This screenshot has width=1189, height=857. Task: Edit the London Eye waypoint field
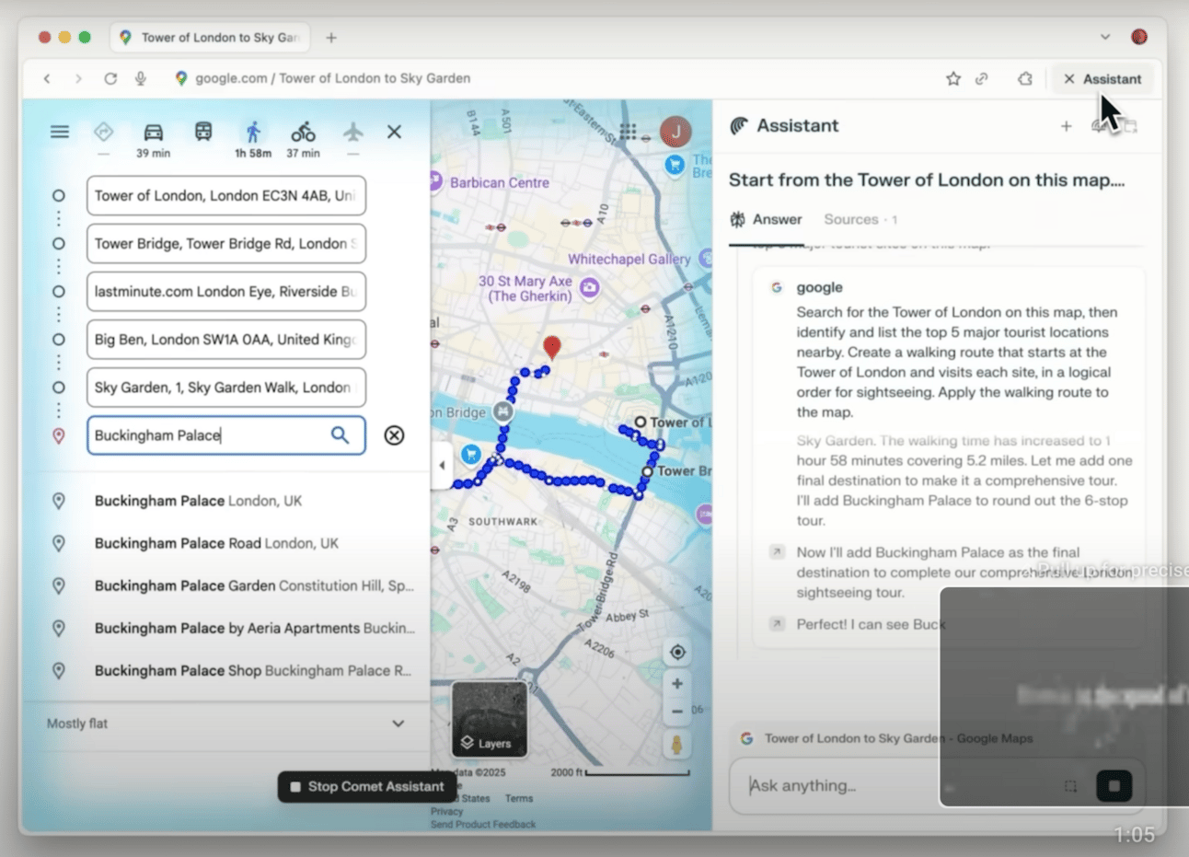tap(226, 292)
